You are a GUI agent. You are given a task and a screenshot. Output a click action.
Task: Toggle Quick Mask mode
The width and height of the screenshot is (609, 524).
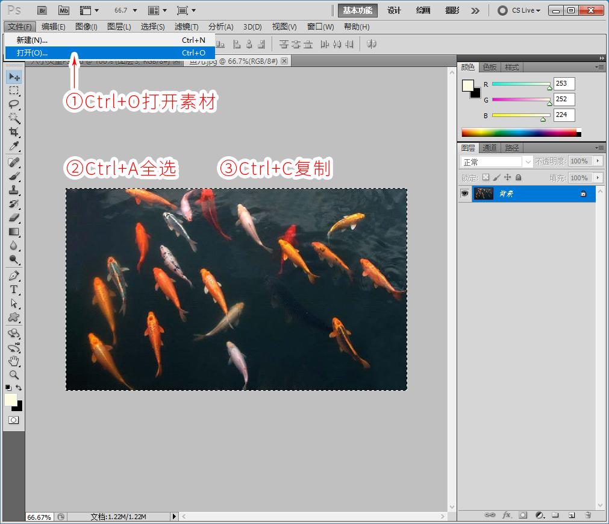click(x=14, y=420)
